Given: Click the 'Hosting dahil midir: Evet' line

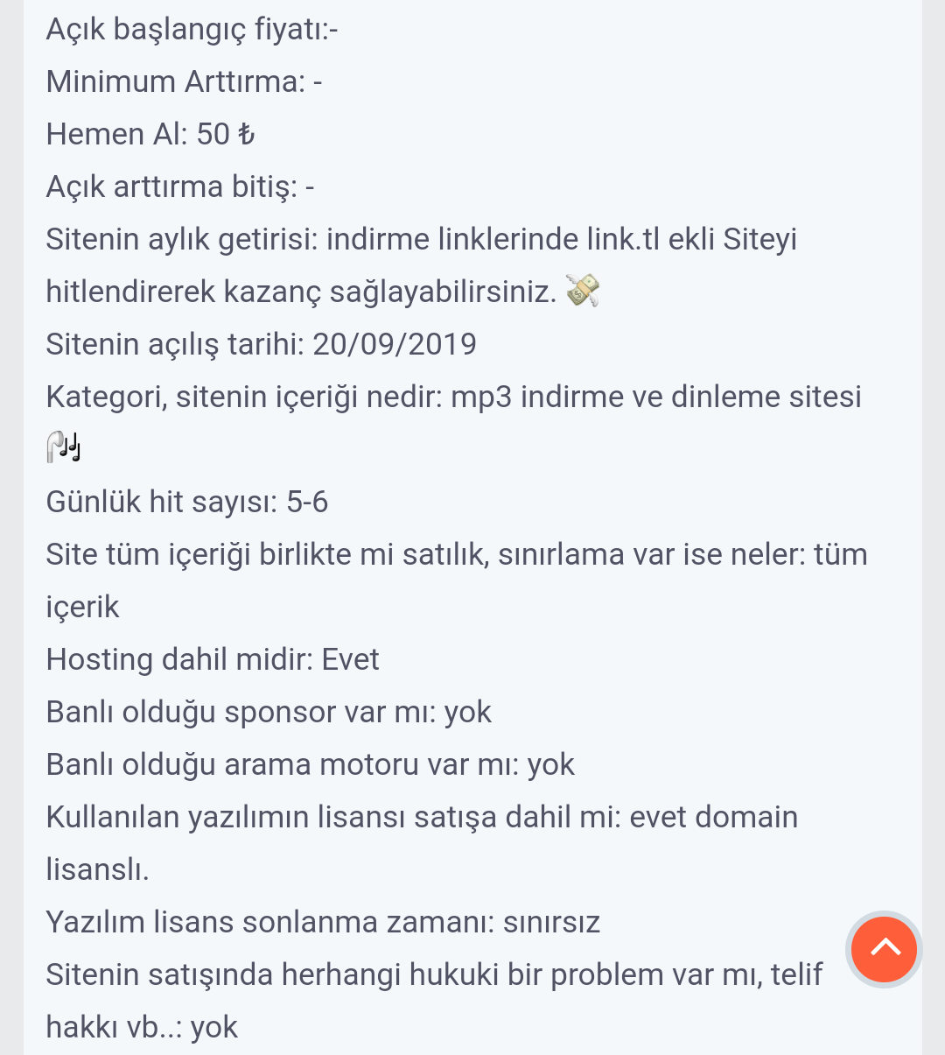Looking at the screenshot, I should pyautogui.click(x=213, y=659).
